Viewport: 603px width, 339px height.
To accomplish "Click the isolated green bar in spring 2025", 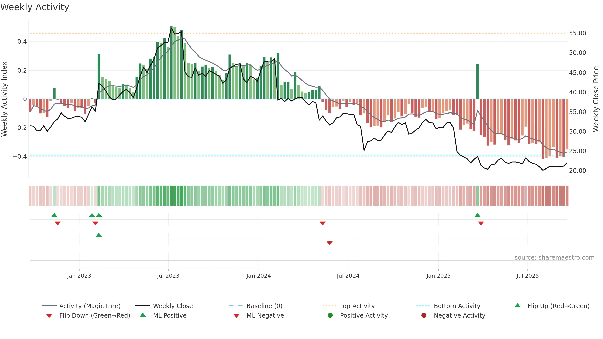I will (478, 81).
